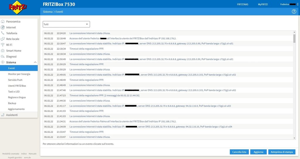Click event list scroll down arrow
The width and height of the screenshot is (300, 159).
point(294,138)
